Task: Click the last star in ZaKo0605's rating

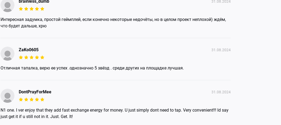Action: (42, 57)
